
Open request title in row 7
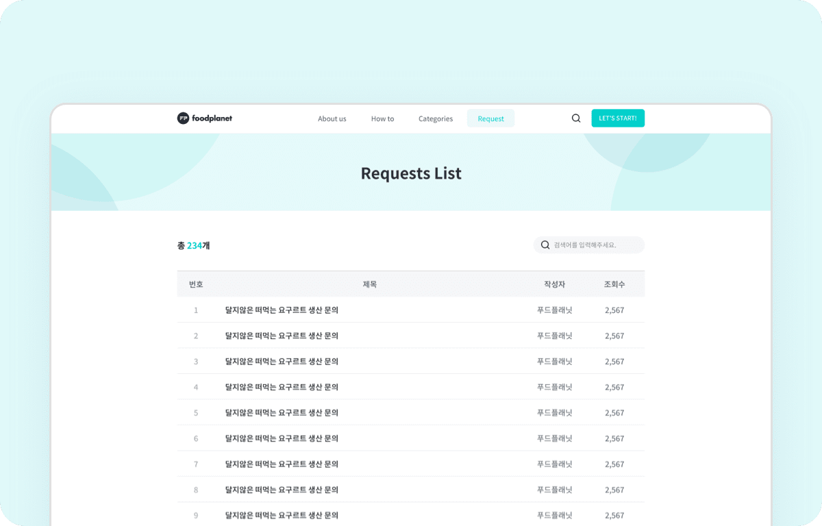pos(282,464)
